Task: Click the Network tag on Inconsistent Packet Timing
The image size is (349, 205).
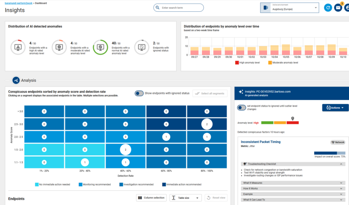Action: pyautogui.click(x=338, y=142)
